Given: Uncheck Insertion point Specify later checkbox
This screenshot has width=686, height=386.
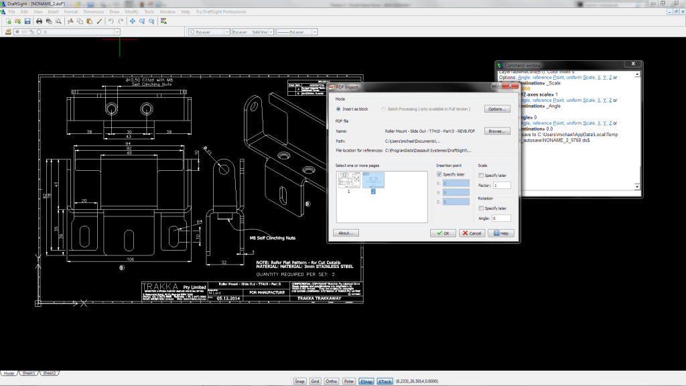Looking at the screenshot, I should 439,175.
